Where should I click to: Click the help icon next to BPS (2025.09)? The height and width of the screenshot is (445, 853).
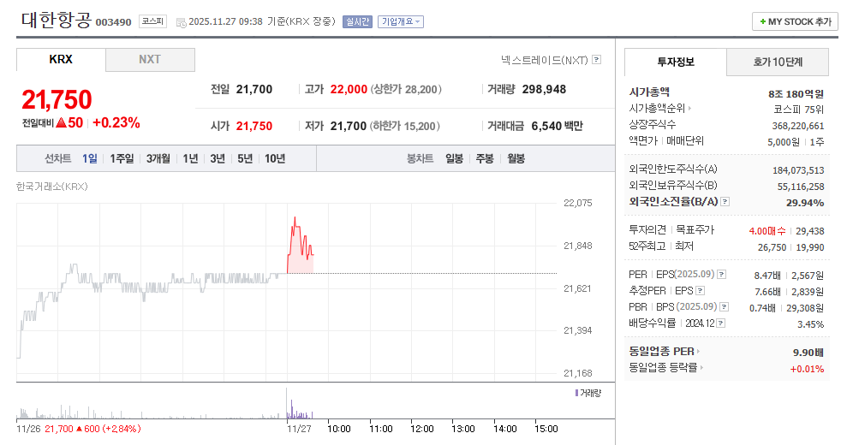(x=724, y=307)
